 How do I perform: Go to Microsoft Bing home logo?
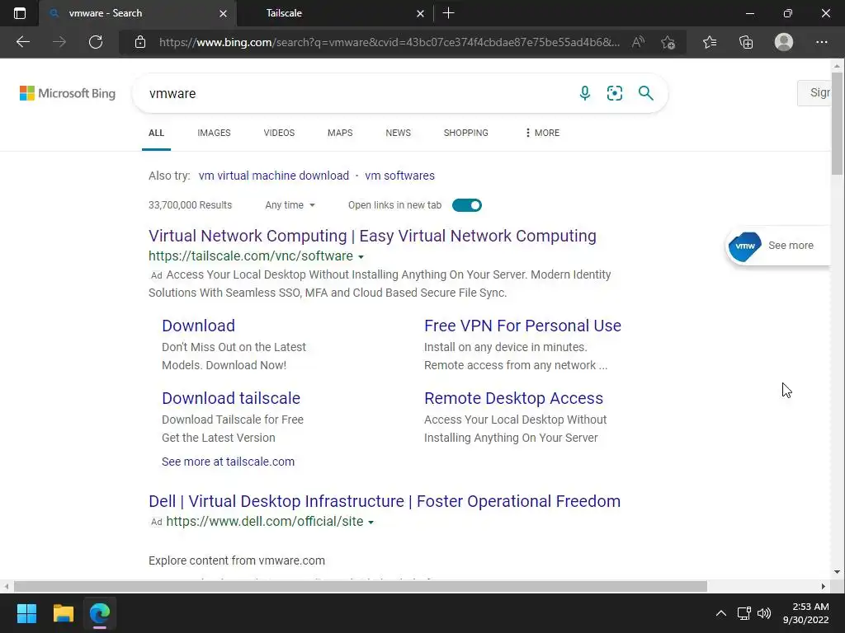point(68,93)
